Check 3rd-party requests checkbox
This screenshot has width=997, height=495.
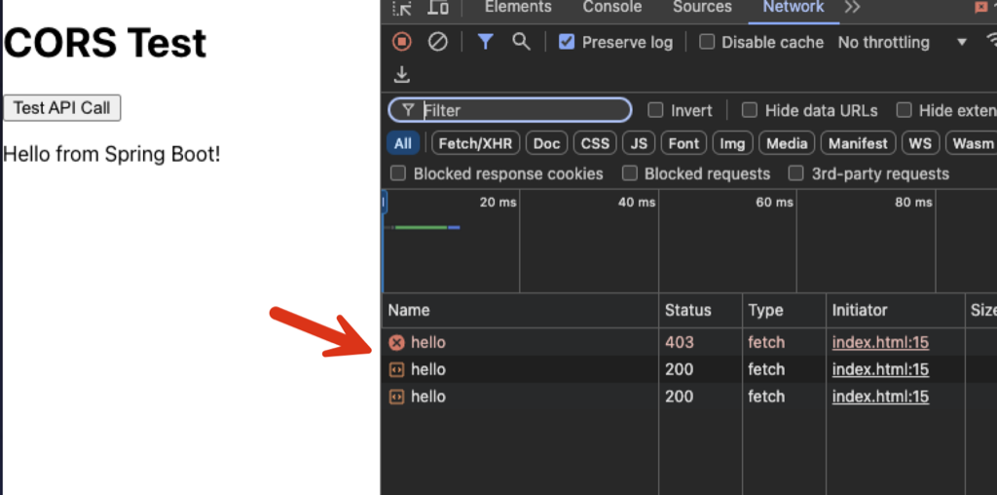coord(795,173)
